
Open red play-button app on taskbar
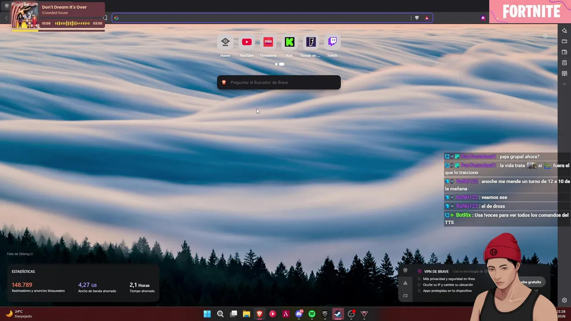pos(273,314)
